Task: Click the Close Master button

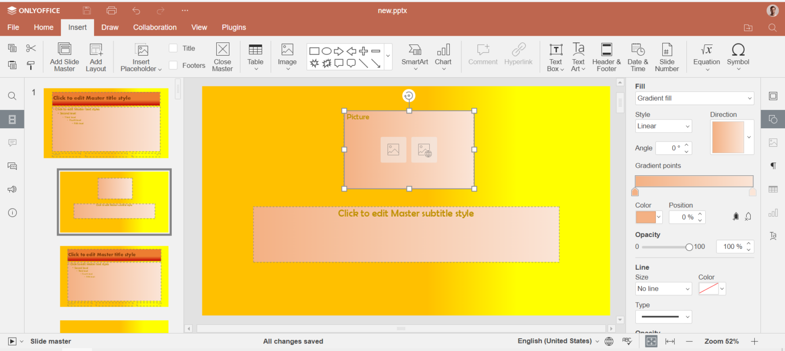Action: [222, 57]
